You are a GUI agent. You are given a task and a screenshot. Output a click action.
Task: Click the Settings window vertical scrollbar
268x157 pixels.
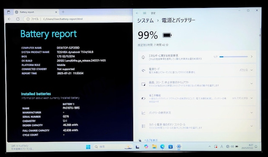260,78
